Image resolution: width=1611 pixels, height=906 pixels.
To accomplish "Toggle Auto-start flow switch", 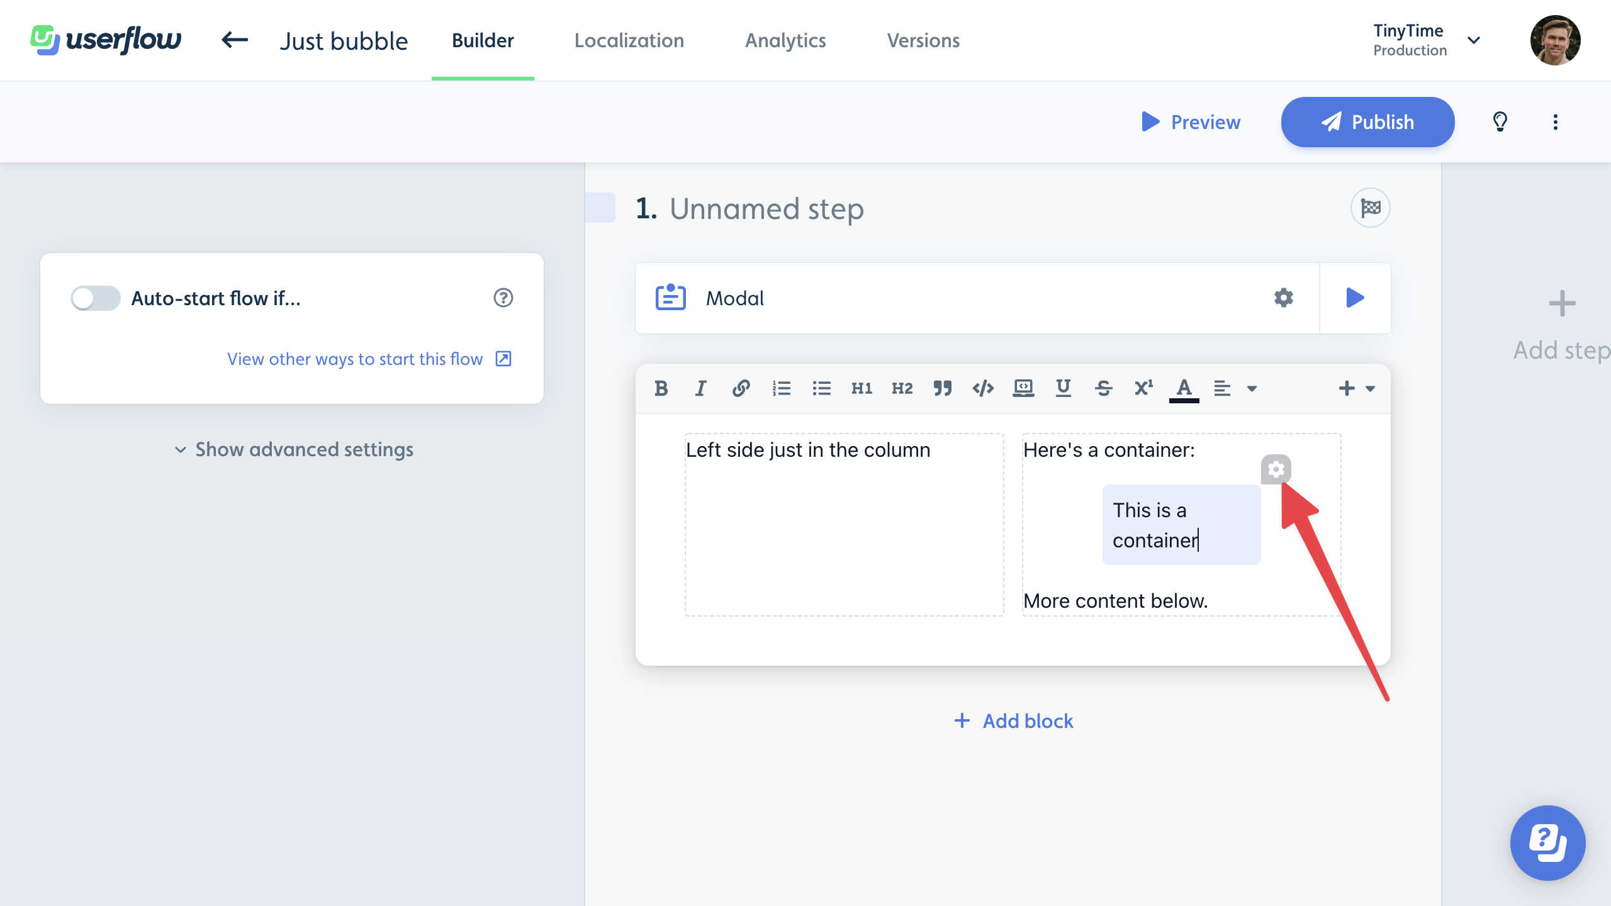I will click(95, 298).
